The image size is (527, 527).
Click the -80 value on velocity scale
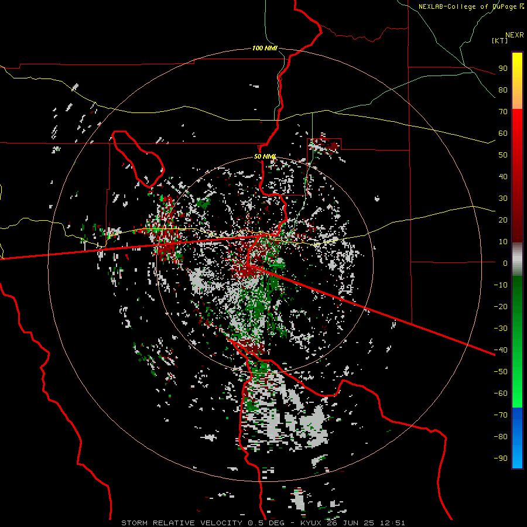tap(501, 437)
